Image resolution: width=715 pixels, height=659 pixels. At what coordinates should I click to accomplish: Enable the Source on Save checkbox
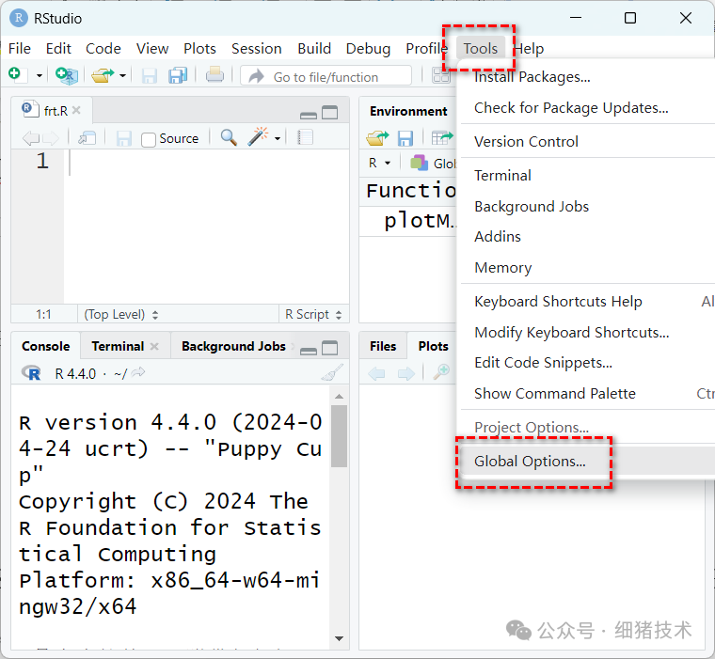[x=149, y=139]
